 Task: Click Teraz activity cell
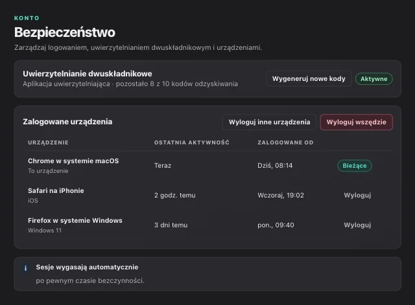click(163, 166)
